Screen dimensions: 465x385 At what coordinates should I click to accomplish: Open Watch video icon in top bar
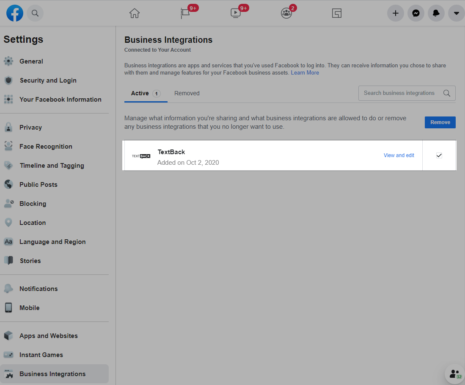(x=236, y=13)
